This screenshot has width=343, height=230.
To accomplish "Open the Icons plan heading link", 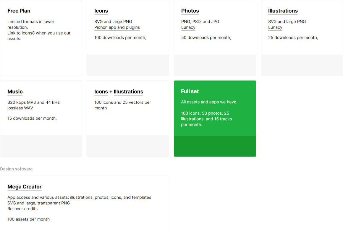I will (x=101, y=11).
